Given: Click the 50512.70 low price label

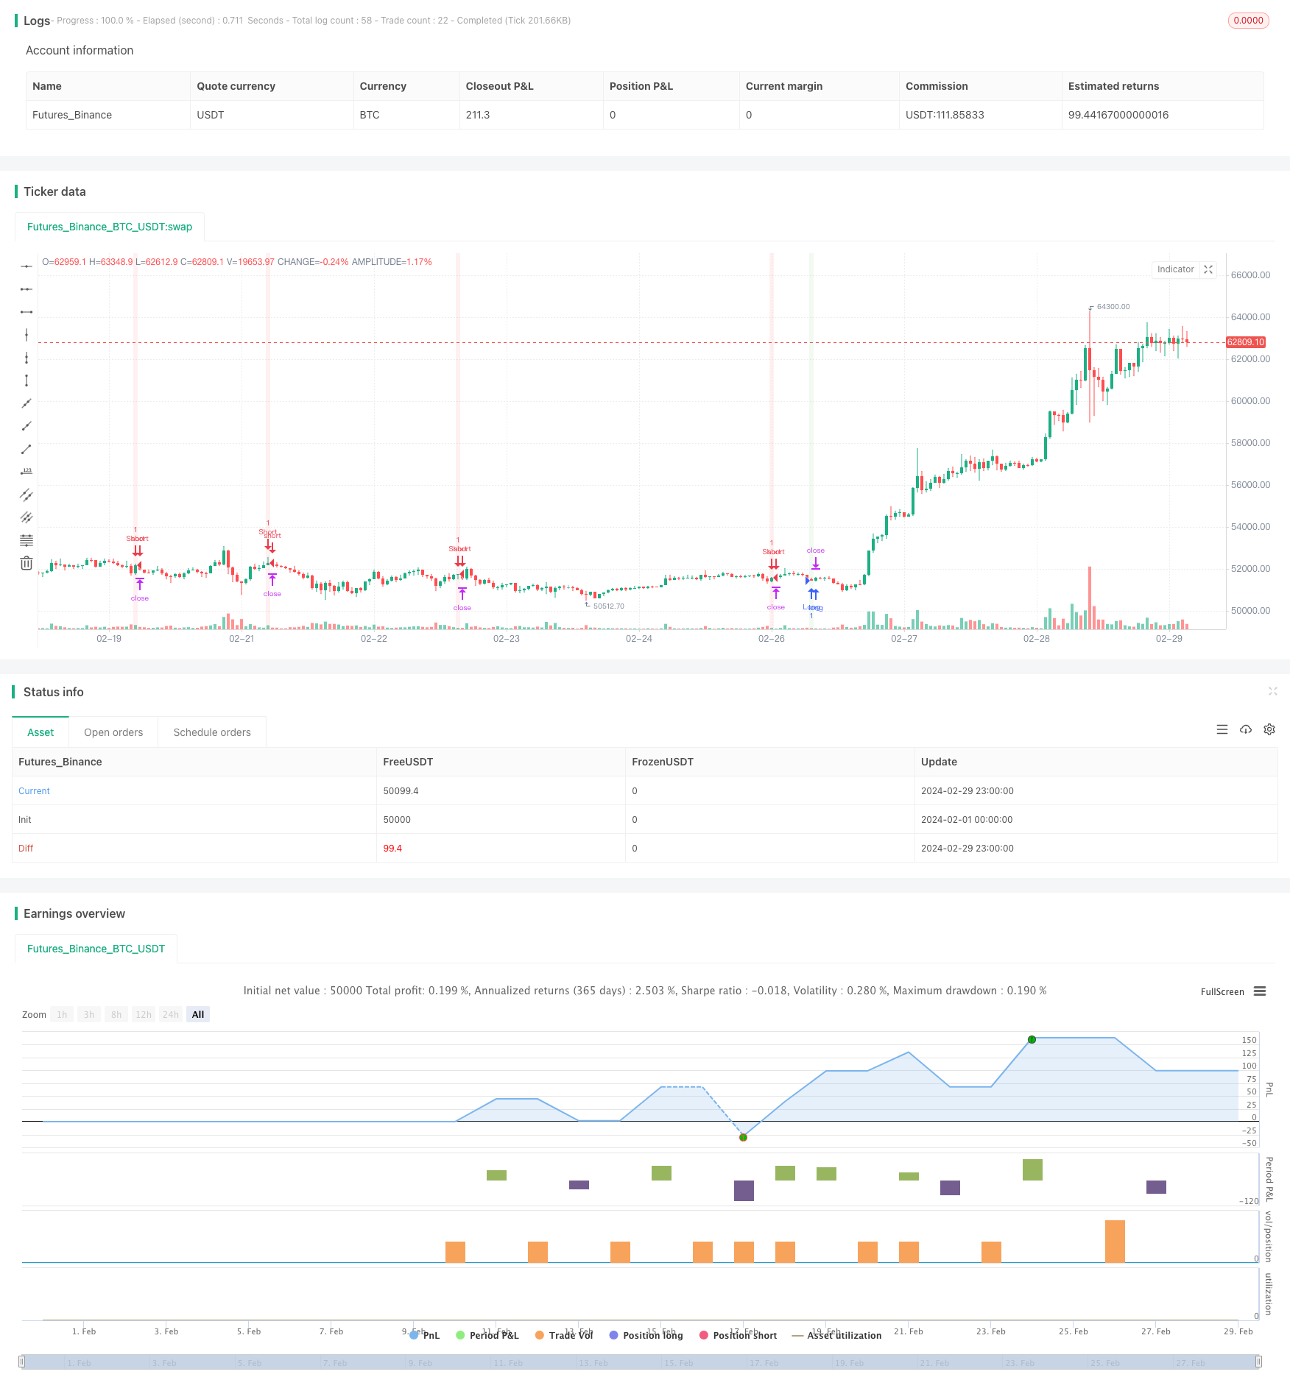Looking at the screenshot, I should pos(608,606).
